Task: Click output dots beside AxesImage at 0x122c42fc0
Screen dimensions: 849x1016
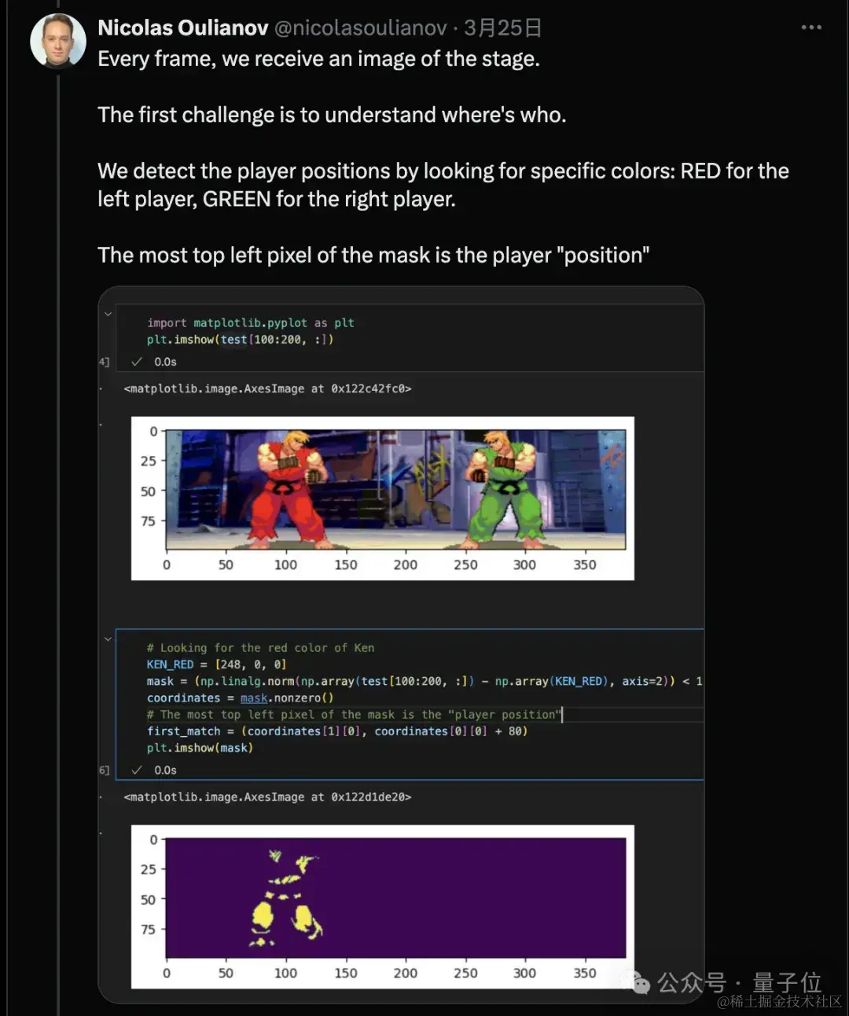Action: click(x=101, y=388)
